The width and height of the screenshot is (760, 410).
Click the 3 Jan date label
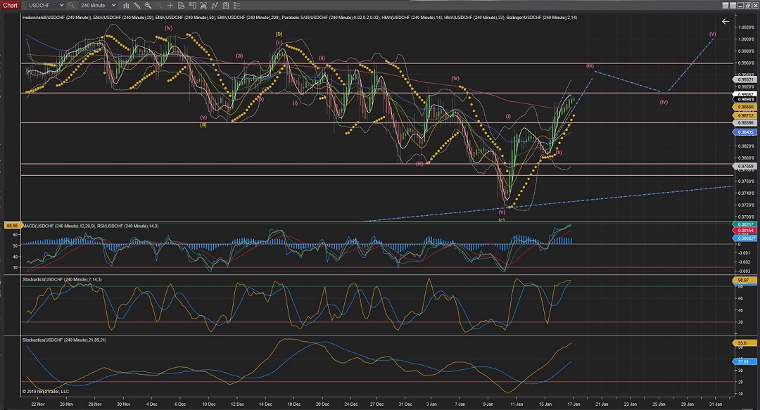tap(431, 404)
